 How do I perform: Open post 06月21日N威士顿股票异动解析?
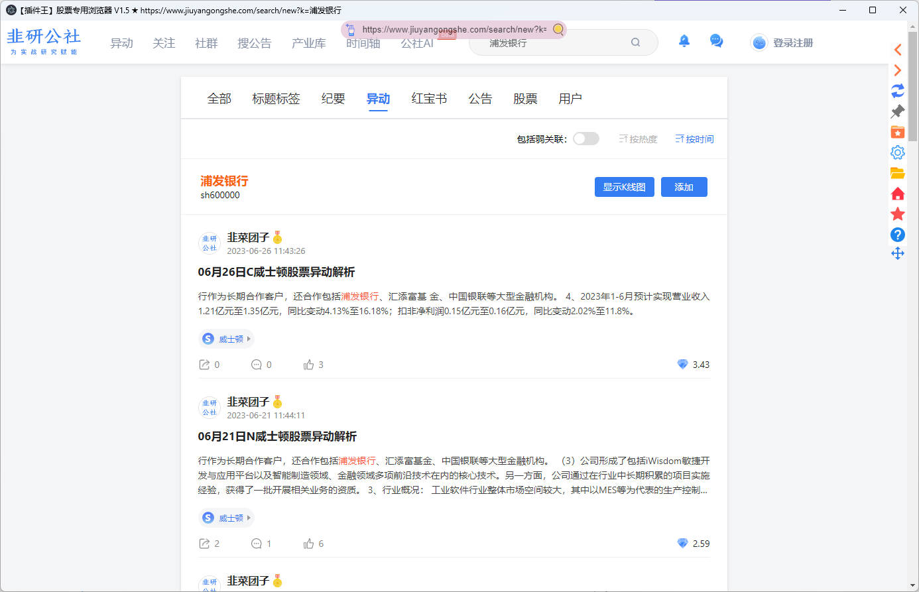[277, 437]
